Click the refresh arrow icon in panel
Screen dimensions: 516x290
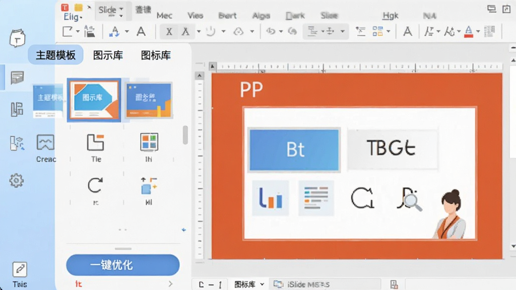coord(95,185)
